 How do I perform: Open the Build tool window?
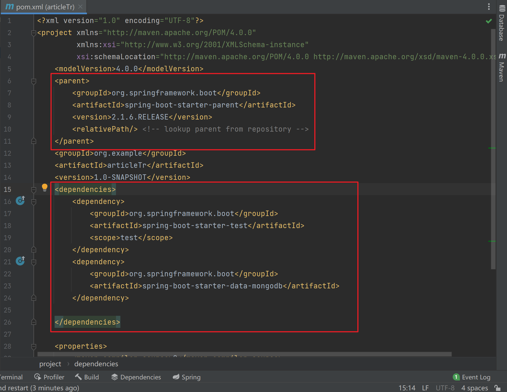click(x=87, y=377)
